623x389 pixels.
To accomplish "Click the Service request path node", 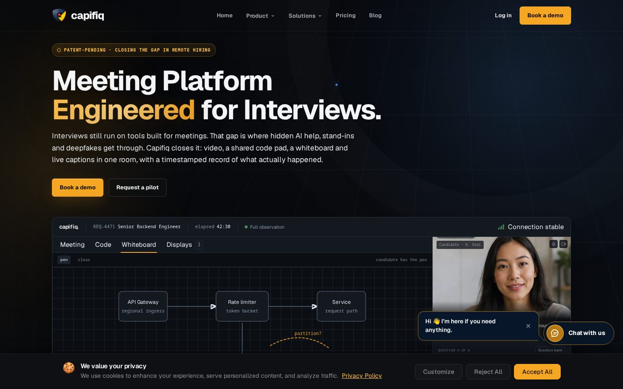I will (x=341, y=306).
